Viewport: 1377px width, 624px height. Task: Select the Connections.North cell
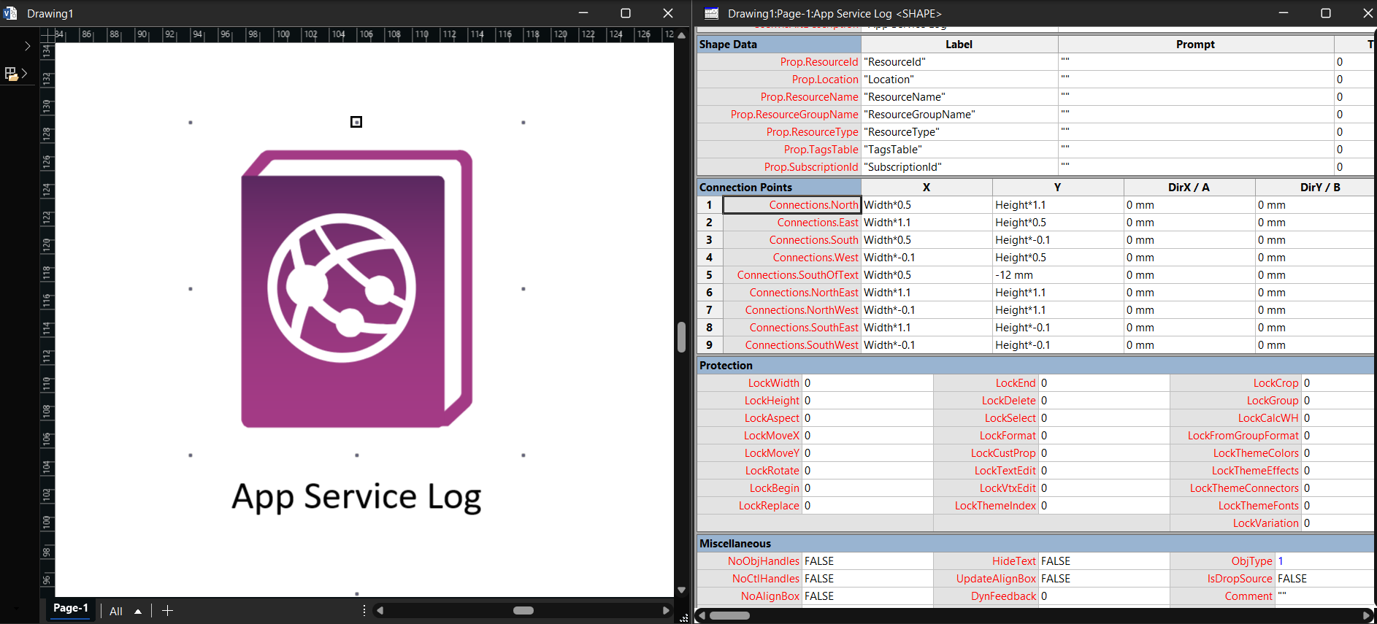coord(792,205)
